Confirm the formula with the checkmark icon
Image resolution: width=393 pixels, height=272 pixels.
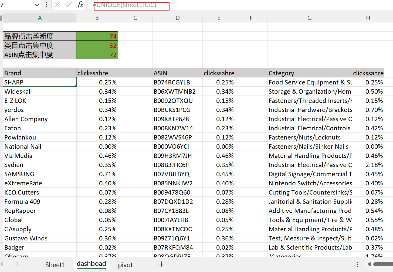point(69,5)
